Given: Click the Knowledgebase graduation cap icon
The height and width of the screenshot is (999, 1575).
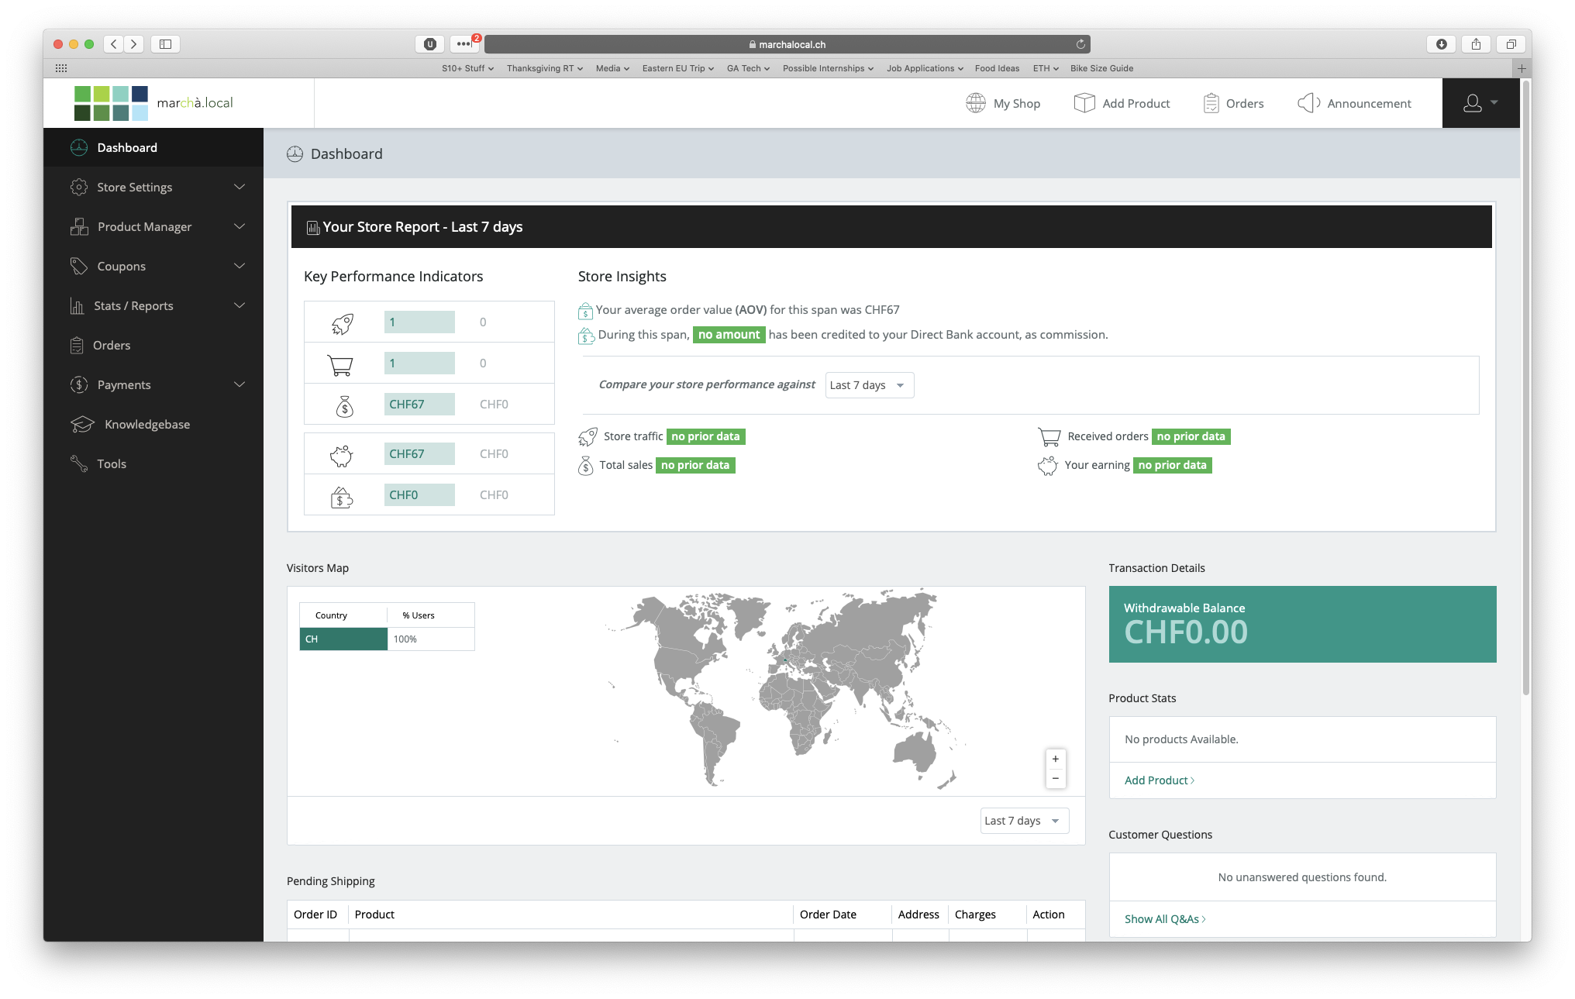Looking at the screenshot, I should pyautogui.click(x=82, y=425).
